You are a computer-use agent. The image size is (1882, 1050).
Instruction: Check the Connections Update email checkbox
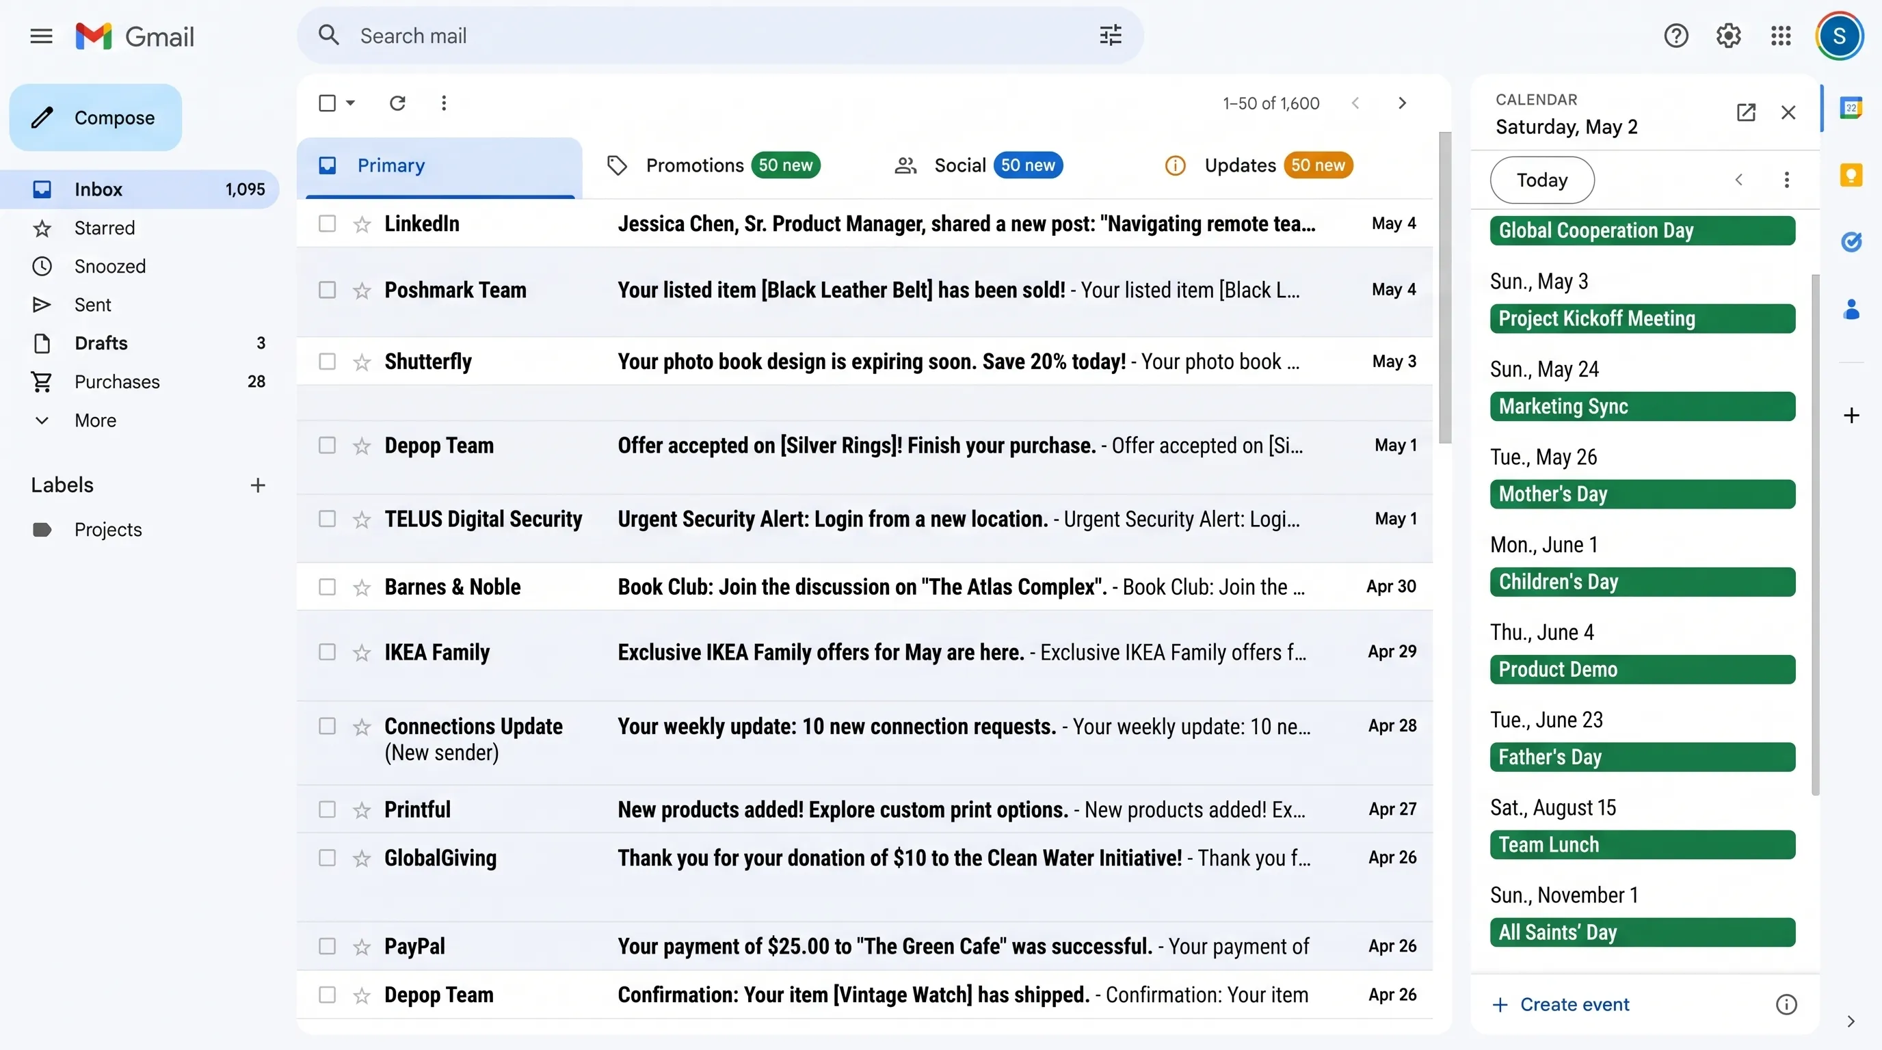(328, 726)
